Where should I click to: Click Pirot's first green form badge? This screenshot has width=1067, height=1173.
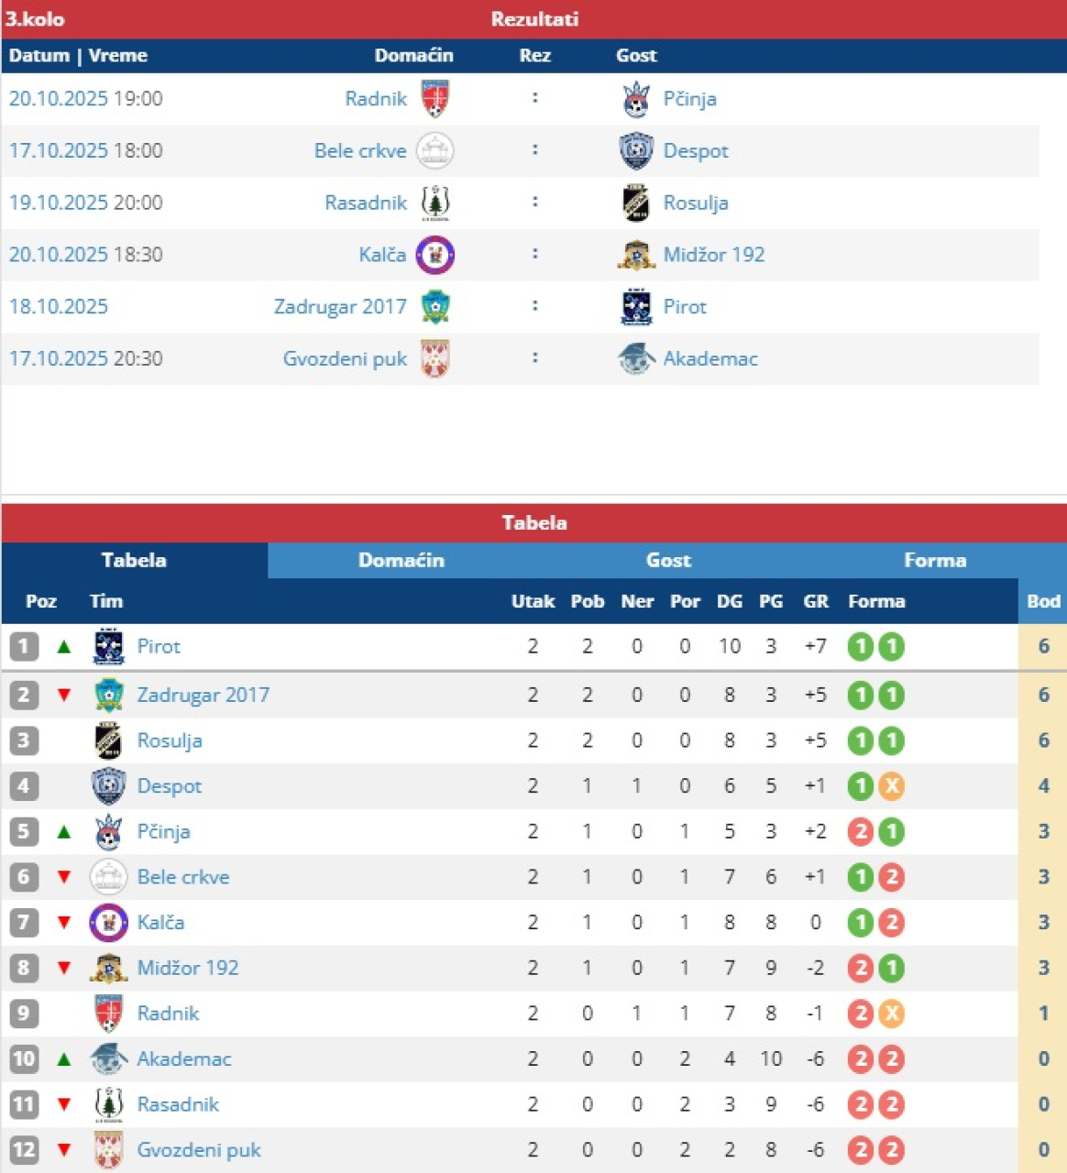(x=860, y=647)
